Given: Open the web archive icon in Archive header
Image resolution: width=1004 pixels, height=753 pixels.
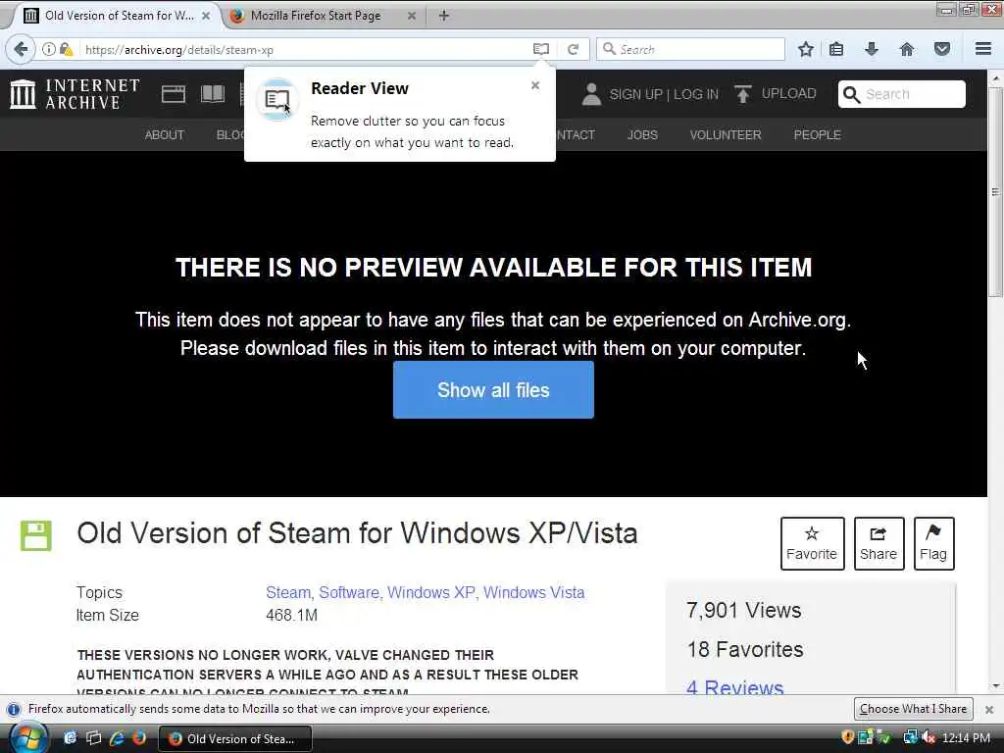Looking at the screenshot, I should [x=173, y=94].
